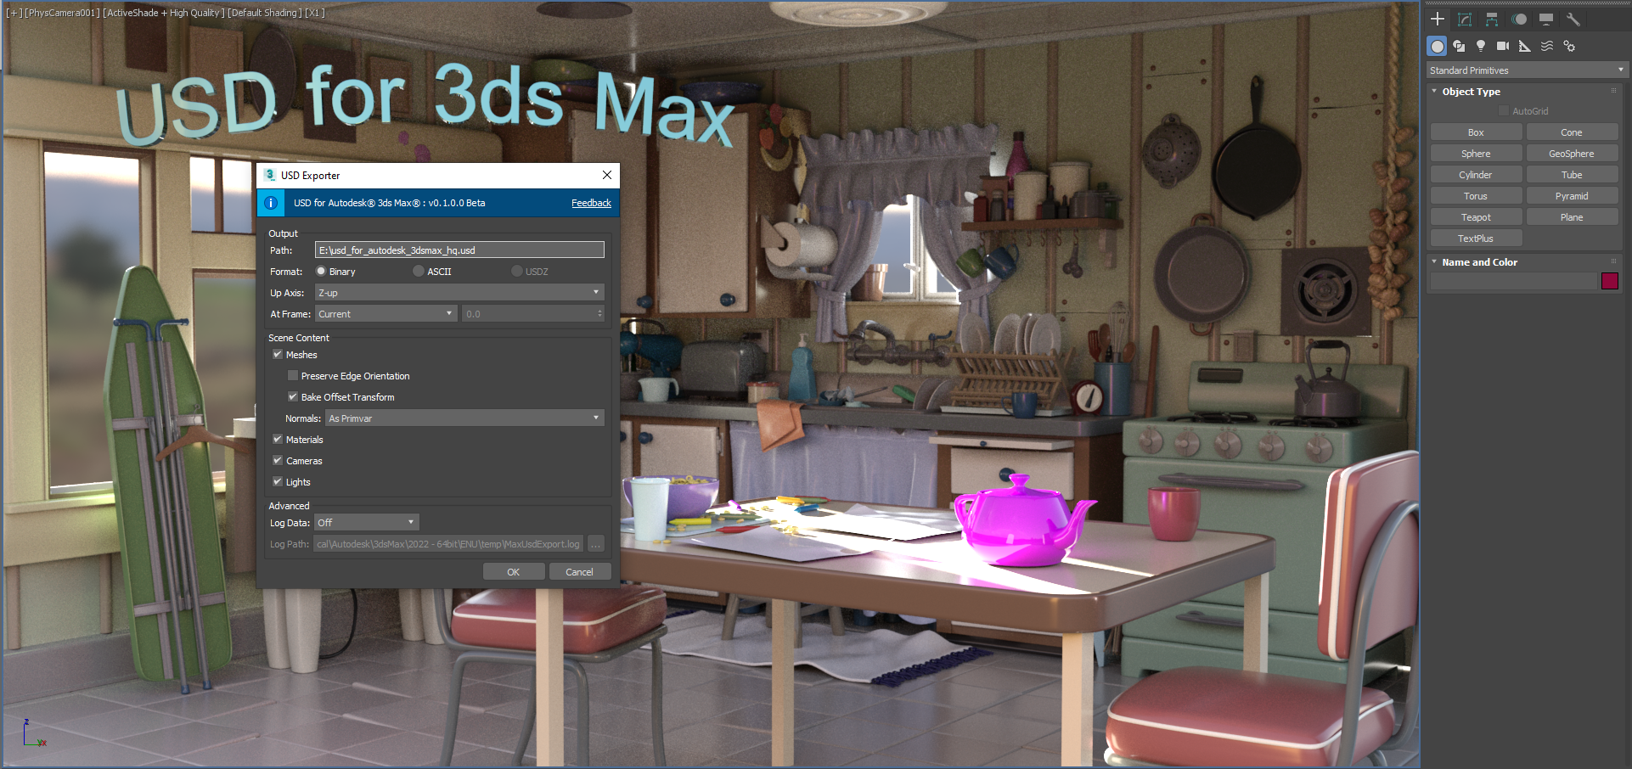Select the Shapes creation category
This screenshot has height=769, width=1632.
(1459, 46)
